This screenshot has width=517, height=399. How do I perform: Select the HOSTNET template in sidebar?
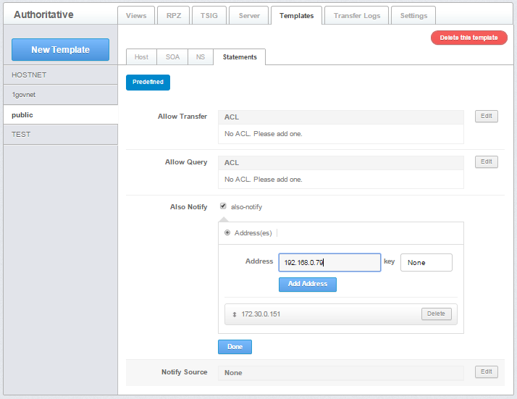tap(60, 75)
